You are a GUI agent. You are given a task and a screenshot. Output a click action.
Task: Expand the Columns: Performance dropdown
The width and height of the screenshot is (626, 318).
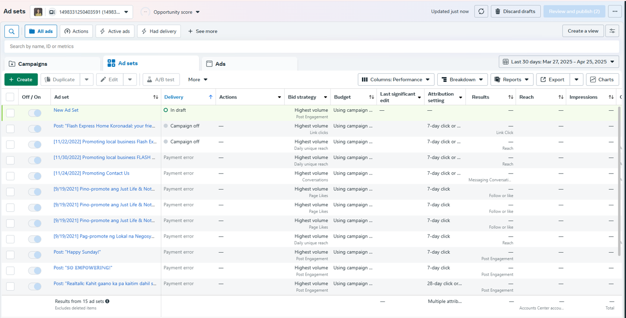click(x=396, y=79)
